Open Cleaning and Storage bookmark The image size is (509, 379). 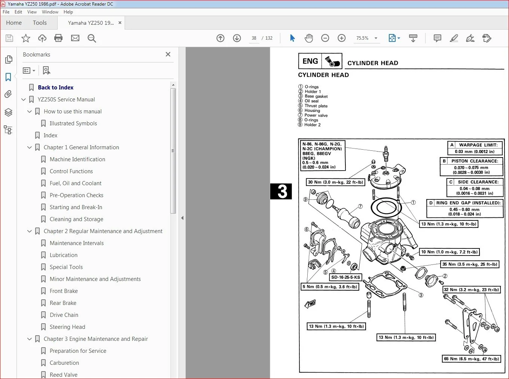pyautogui.click(x=76, y=219)
